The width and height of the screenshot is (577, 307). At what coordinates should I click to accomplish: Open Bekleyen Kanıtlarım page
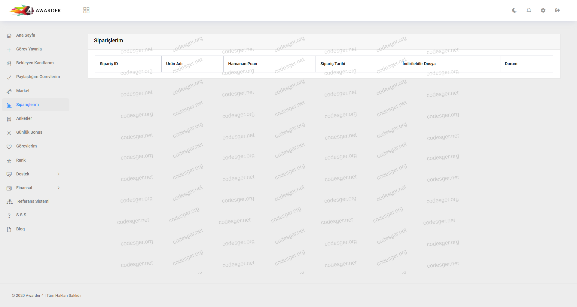(35, 63)
